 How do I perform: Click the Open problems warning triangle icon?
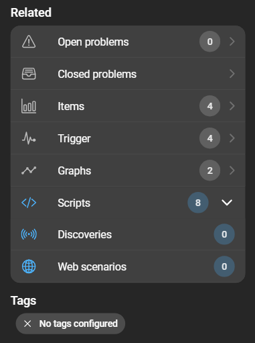pos(29,42)
